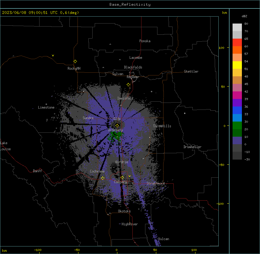Select the HighRiver label
The width and height of the screenshot is (260, 254).
[x=130, y=224]
